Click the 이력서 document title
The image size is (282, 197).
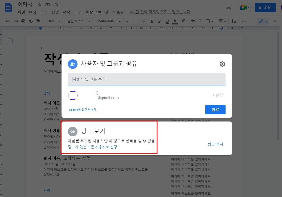tap(25, 4)
